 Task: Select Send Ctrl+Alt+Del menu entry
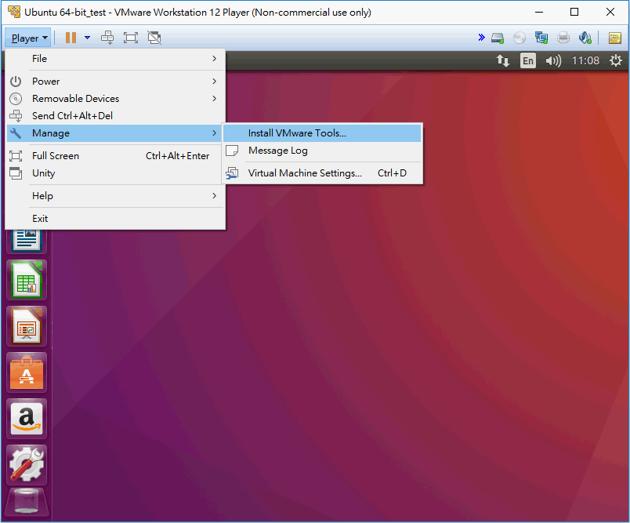point(115,116)
